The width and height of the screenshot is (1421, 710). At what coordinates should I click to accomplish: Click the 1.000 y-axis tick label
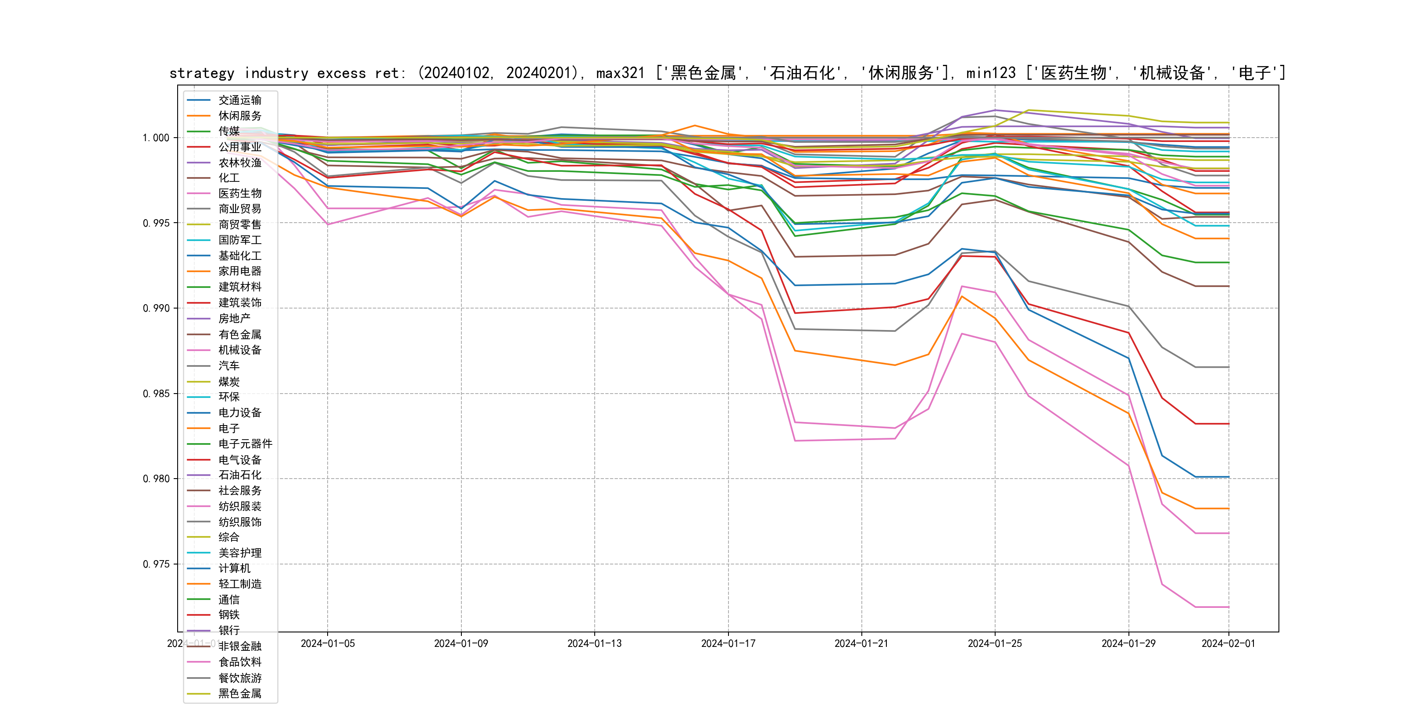pyautogui.click(x=156, y=138)
